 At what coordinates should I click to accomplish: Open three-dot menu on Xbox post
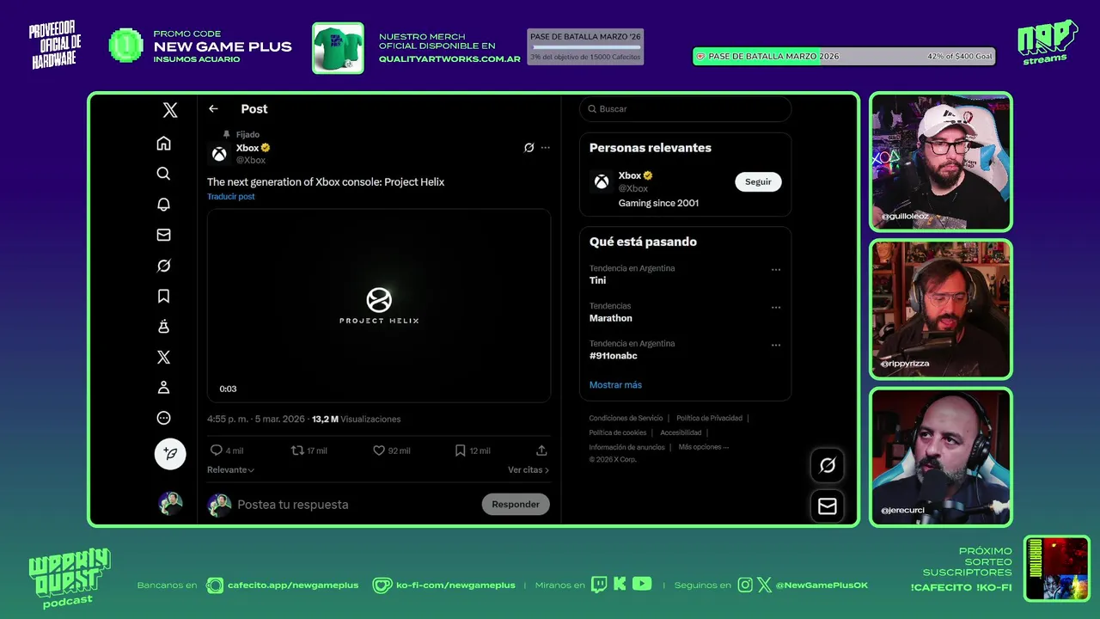[x=545, y=148]
